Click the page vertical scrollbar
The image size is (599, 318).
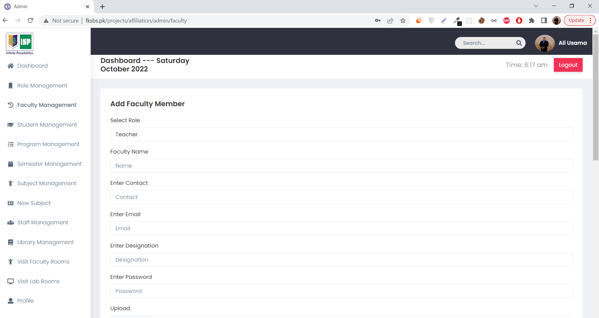tap(596, 97)
